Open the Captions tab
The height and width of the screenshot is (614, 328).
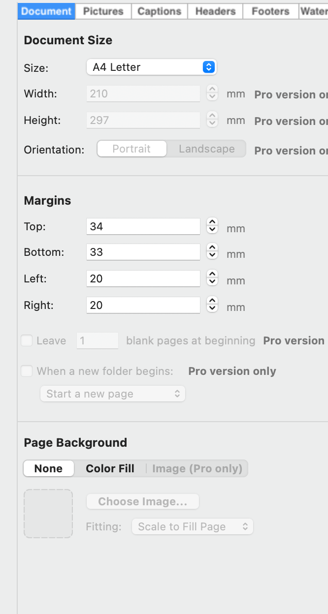point(159,11)
